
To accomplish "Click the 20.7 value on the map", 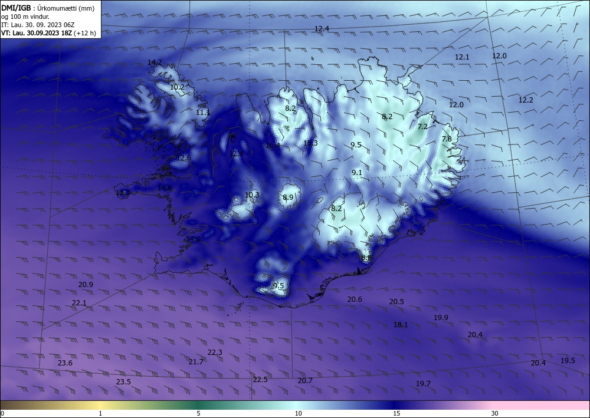I will click(305, 380).
